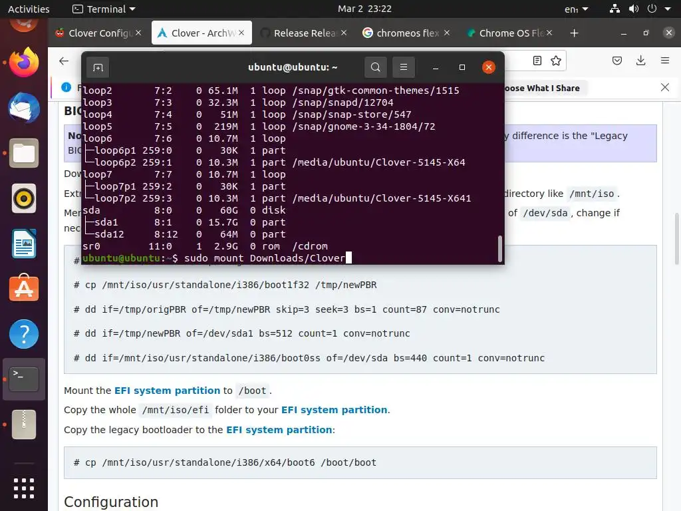This screenshot has height=511, width=681.
Task: Switch to the chromeos flex tab
Action: tap(407, 33)
